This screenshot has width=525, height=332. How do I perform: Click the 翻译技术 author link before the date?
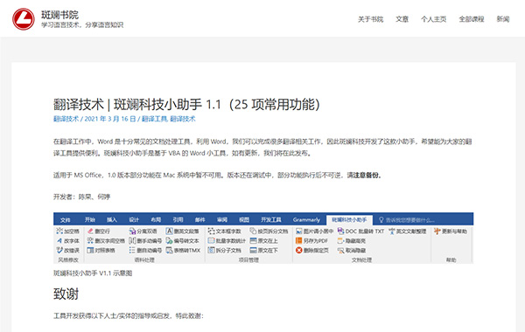pos(66,119)
